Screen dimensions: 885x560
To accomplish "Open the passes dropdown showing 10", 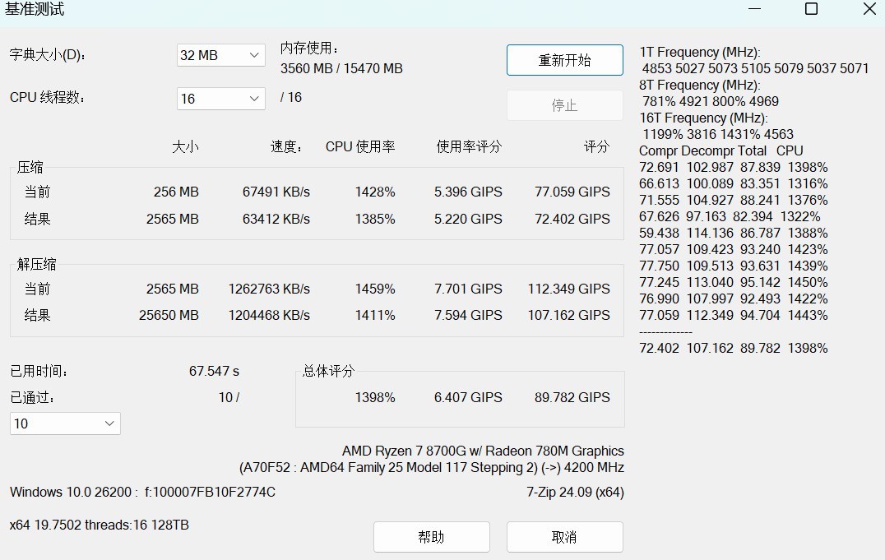I will click(64, 423).
